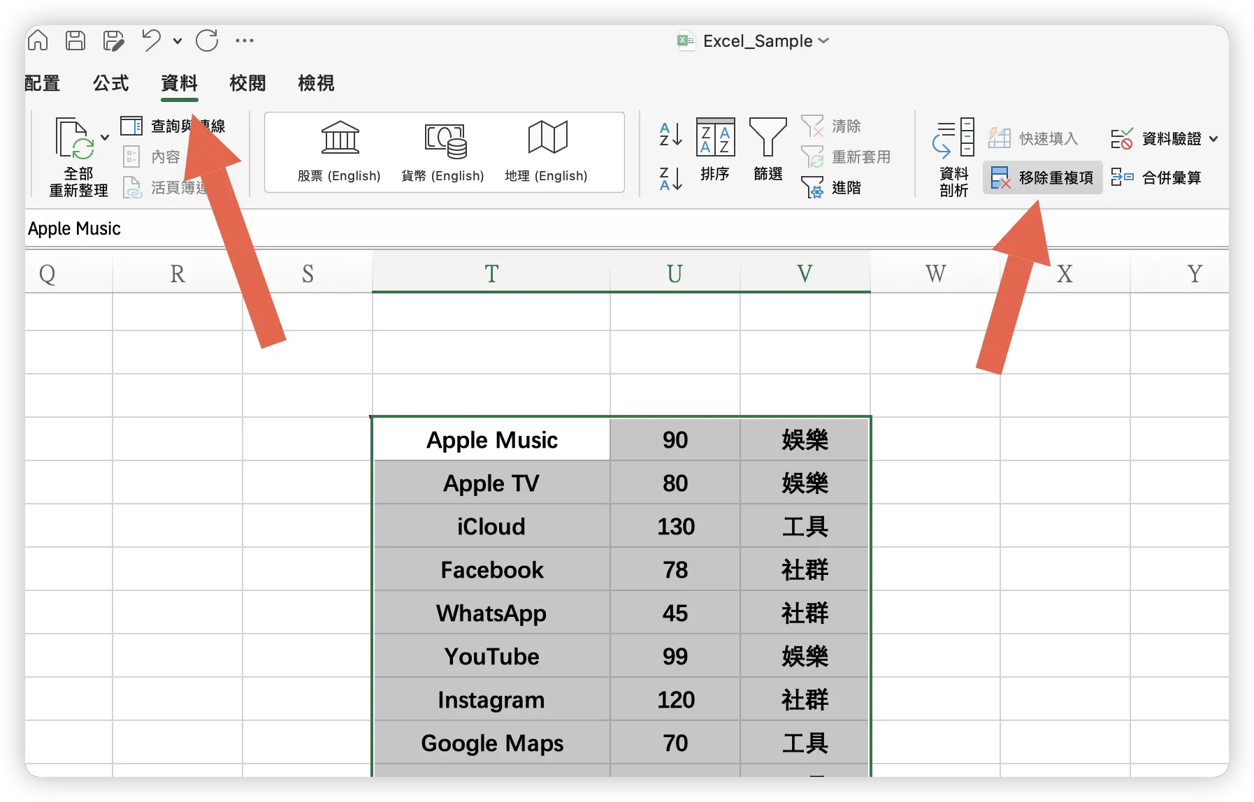Click 重新套用 to reapply filter
This screenshot has width=1254, height=802.
846,156
